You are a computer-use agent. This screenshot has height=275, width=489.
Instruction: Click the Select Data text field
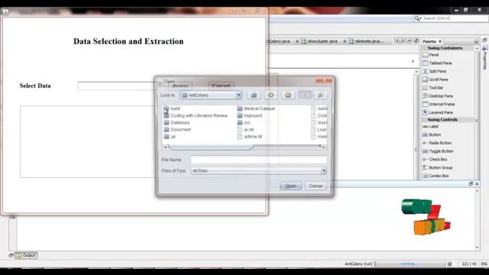[116, 86]
